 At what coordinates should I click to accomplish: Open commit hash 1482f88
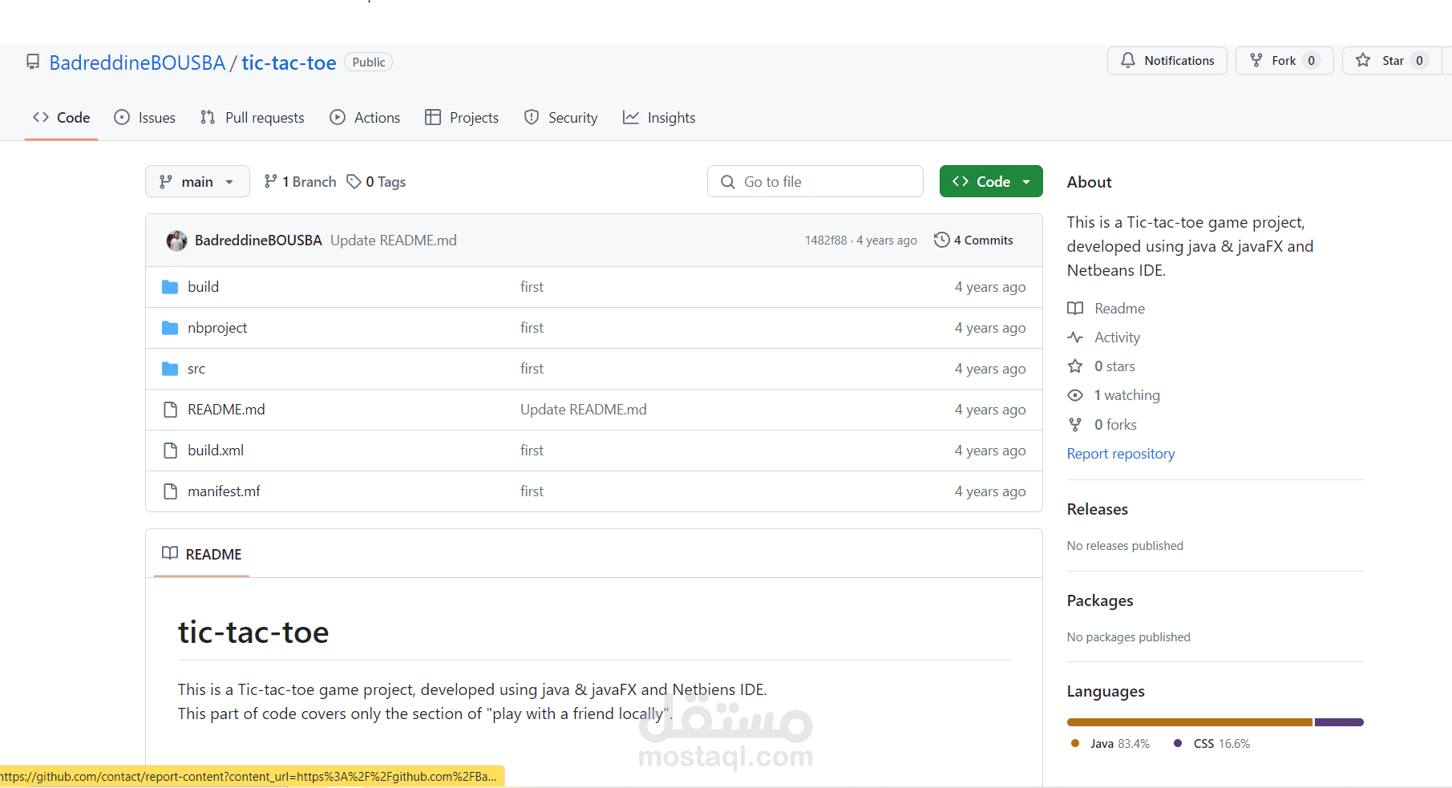point(826,240)
